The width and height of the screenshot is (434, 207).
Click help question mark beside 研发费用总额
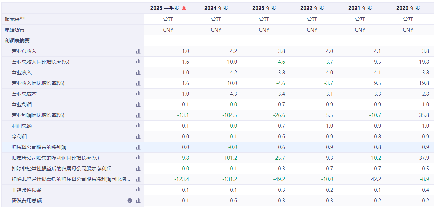pos(130,201)
